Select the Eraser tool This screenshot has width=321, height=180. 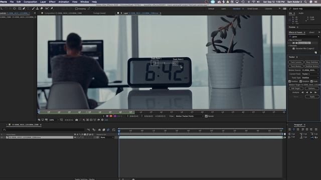(42, 8)
